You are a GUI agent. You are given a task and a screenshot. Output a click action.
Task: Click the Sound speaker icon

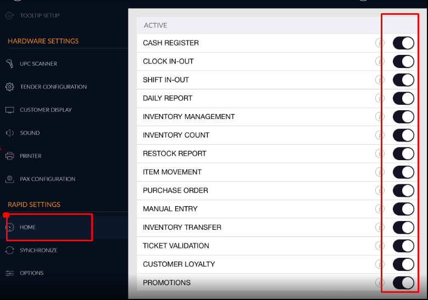9,133
